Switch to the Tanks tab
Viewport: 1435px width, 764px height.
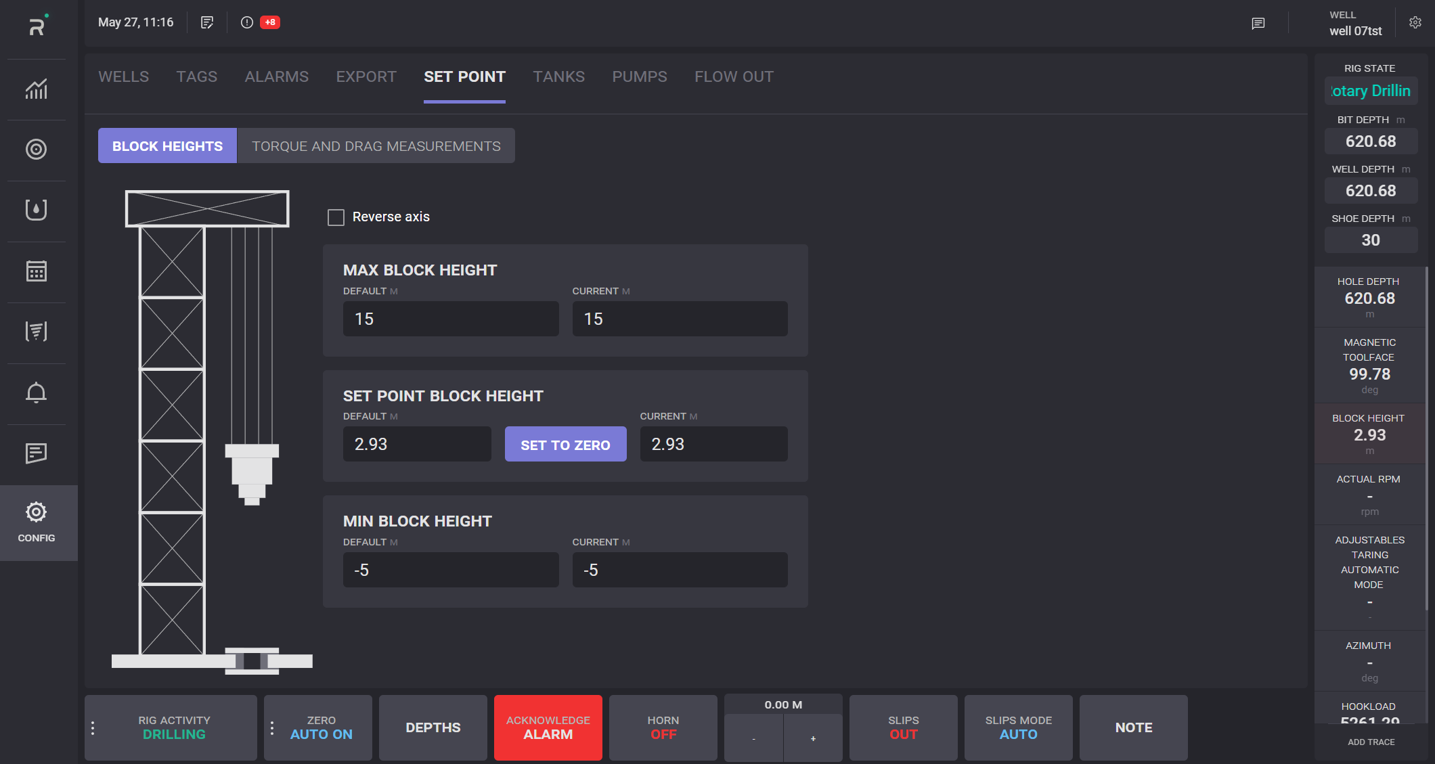(558, 76)
